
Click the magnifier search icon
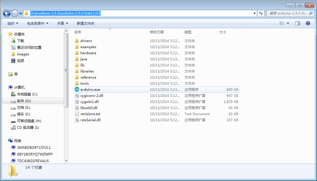(x=311, y=13)
